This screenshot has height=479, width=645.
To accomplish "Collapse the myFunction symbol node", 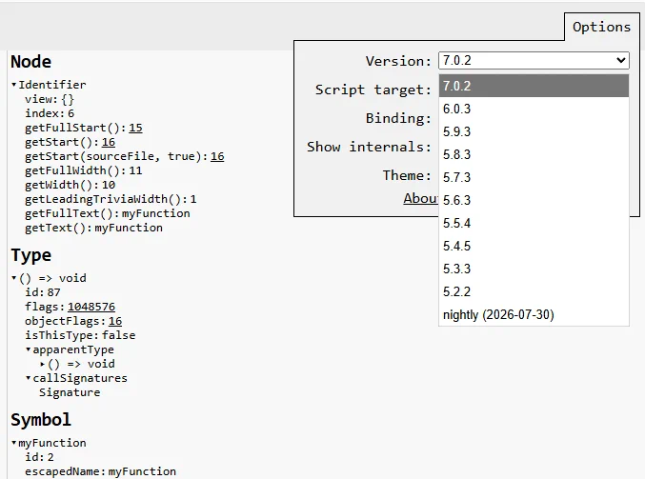I will pos(14,443).
